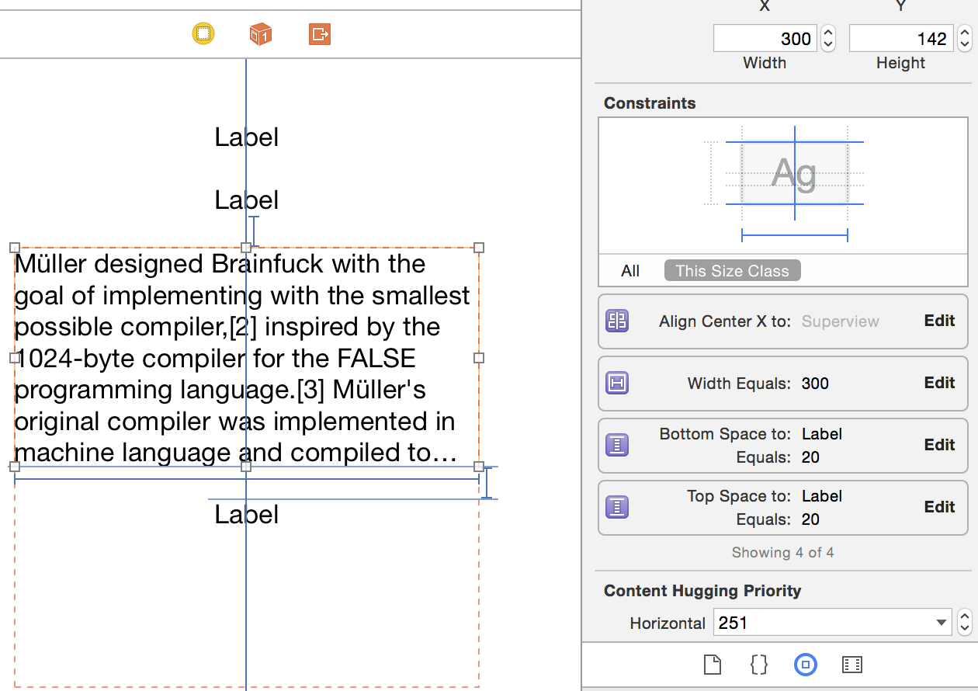Show the file template library icon
Viewport: 978px width, 691px height.
pyautogui.click(x=713, y=665)
